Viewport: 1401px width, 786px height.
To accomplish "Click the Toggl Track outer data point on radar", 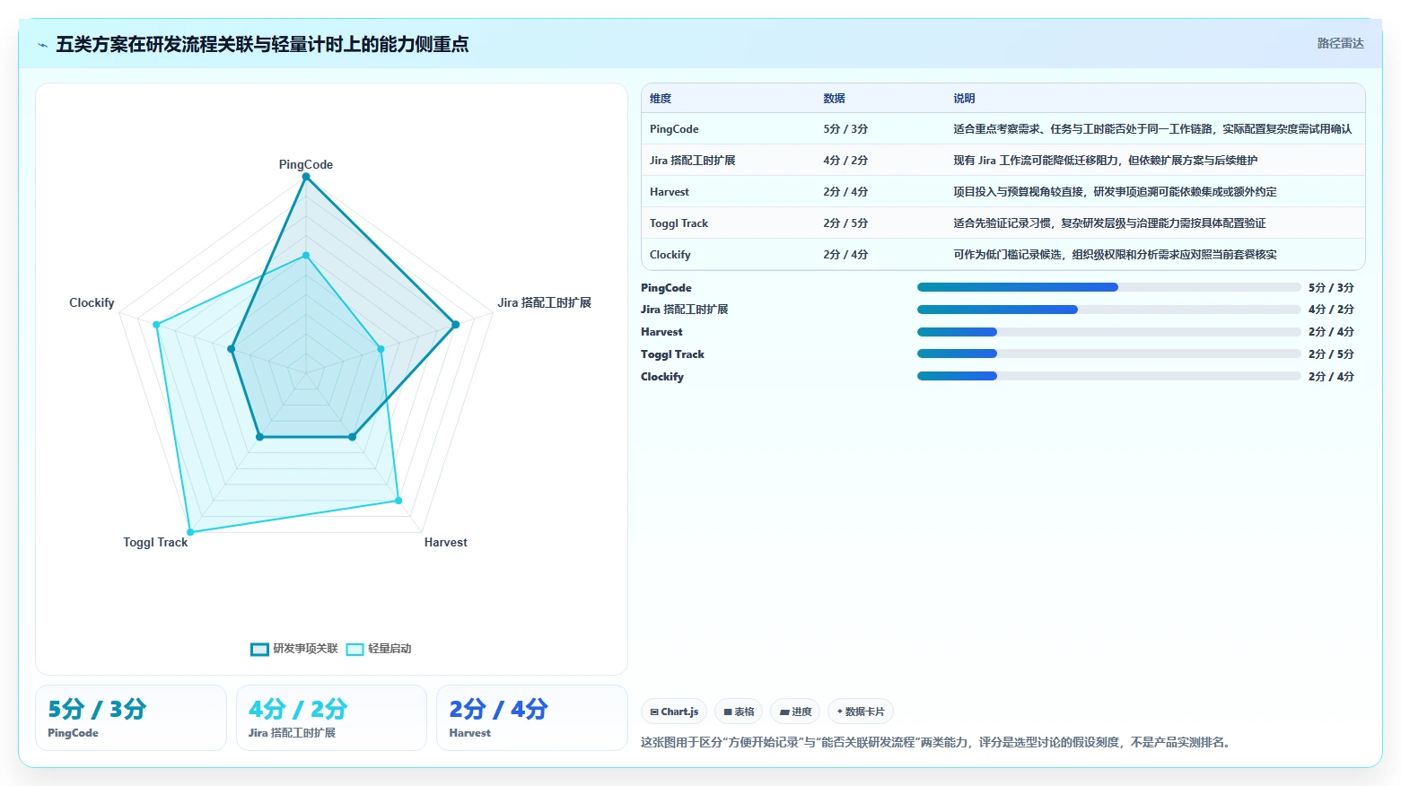I will point(189,532).
